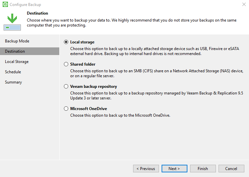Close the Configure Backup window
Image resolution: width=249 pixels, height=177 pixels.
[x=244, y=5]
